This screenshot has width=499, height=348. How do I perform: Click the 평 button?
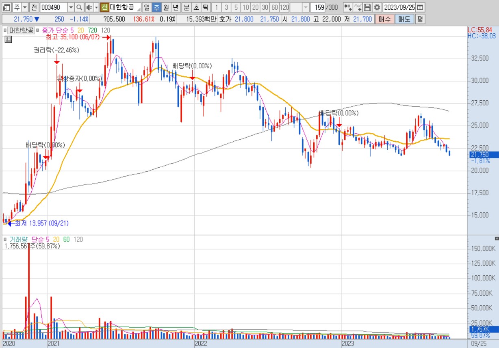tap(420, 19)
